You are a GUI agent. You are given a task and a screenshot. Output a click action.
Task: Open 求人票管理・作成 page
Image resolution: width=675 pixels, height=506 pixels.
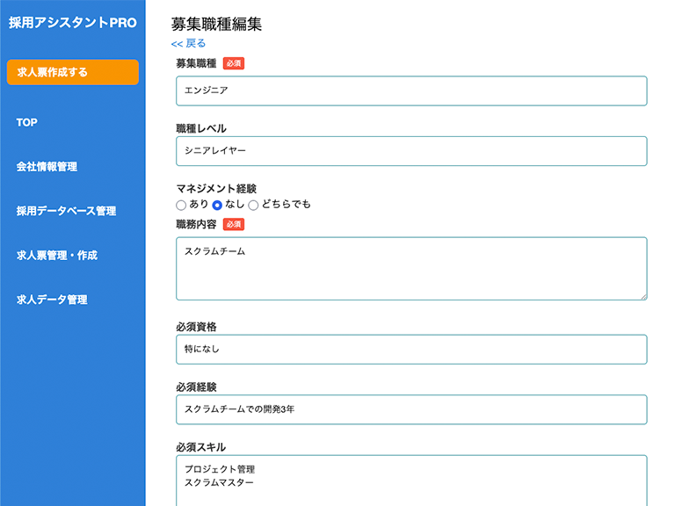click(57, 255)
